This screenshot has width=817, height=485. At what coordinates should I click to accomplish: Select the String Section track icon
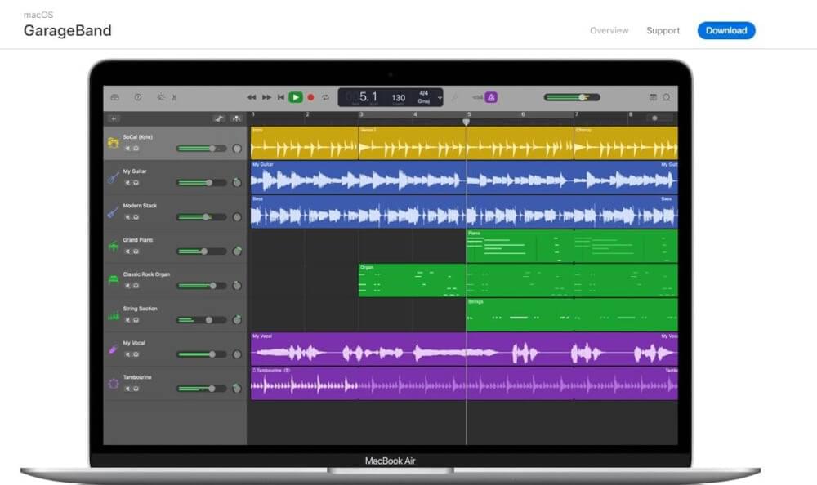tap(113, 314)
